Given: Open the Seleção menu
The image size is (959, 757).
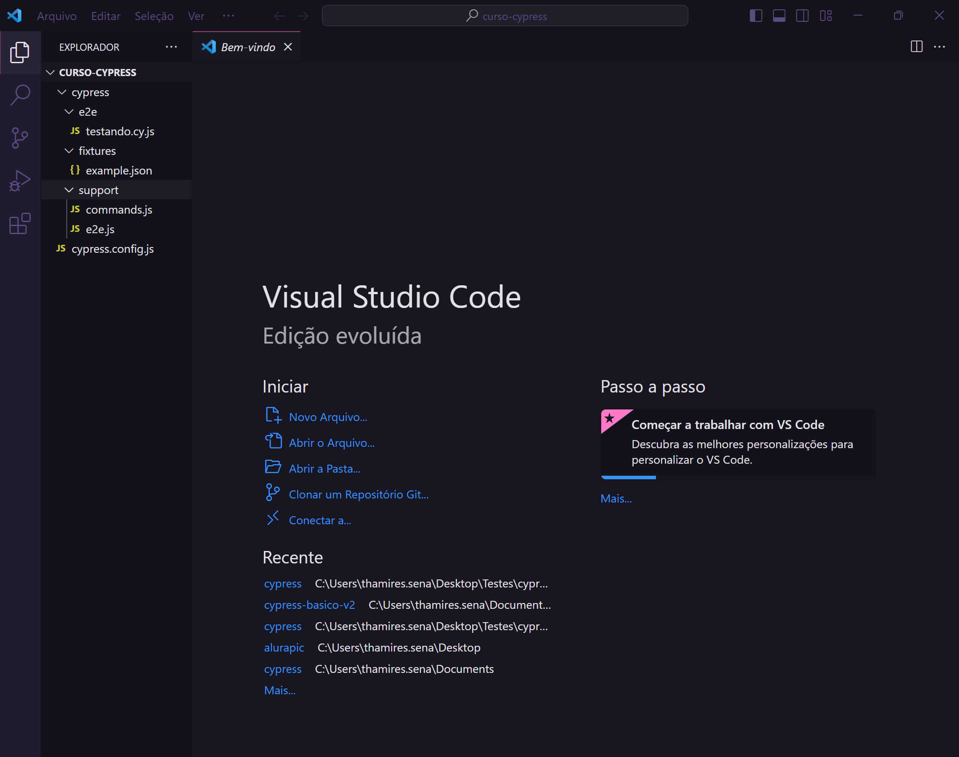Looking at the screenshot, I should click(x=154, y=16).
